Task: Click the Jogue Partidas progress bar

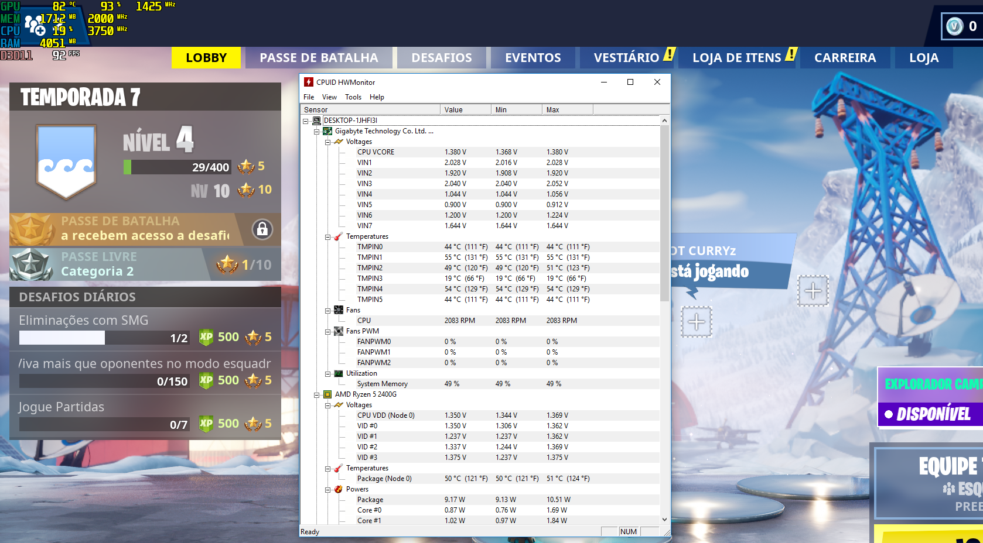Action: click(x=105, y=424)
